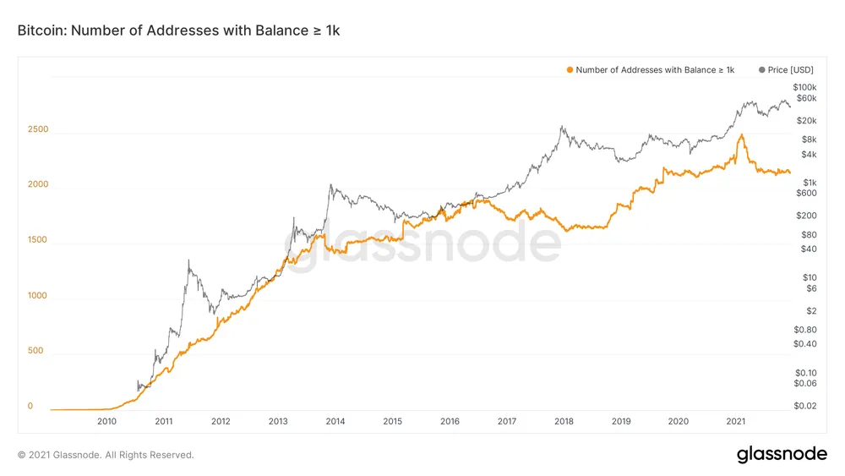
Task: Click the 2500 left axis label
Action: (38, 129)
